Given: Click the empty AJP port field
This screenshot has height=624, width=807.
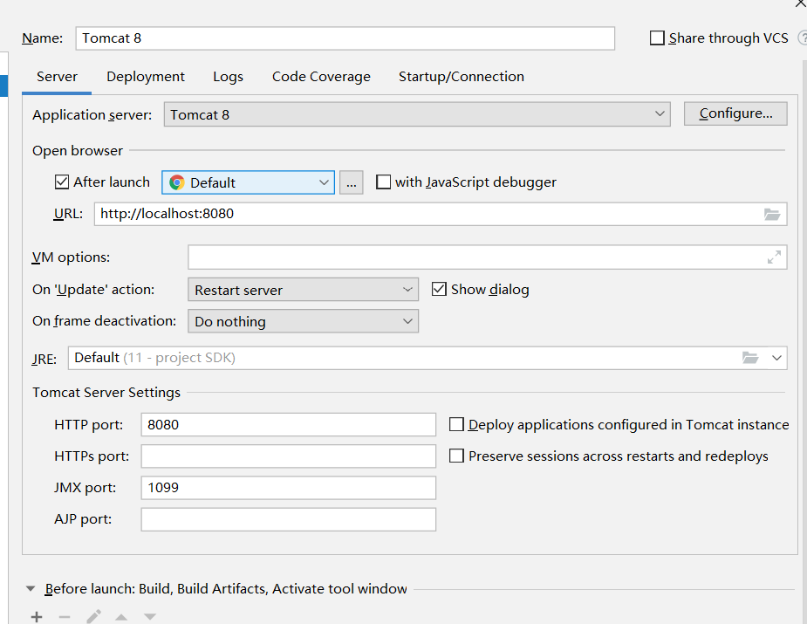Looking at the screenshot, I should (288, 519).
